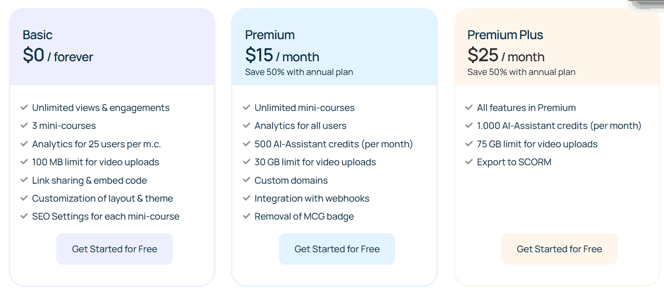The width and height of the screenshot is (664, 302).
Task: Click the checkmark beside Unlimited views & engagements
Action: pyautogui.click(x=24, y=107)
